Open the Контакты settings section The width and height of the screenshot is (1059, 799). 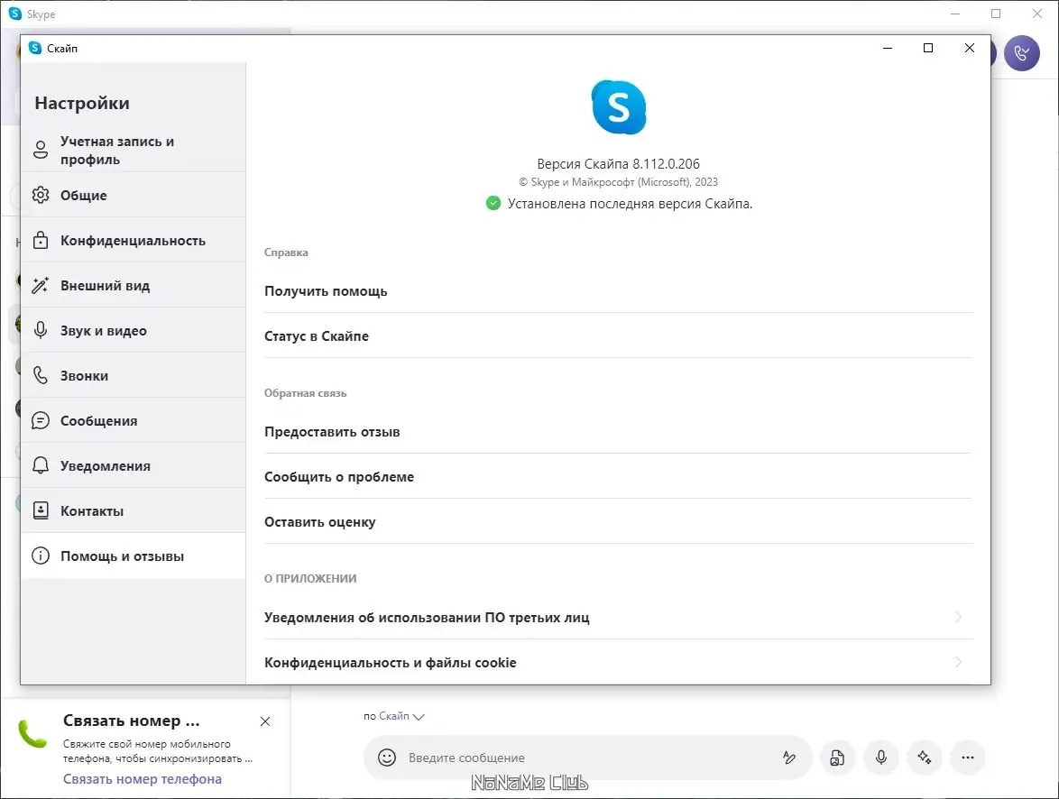[133, 510]
